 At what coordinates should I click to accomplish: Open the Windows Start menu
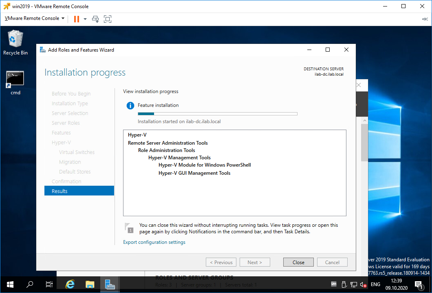(10, 284)
